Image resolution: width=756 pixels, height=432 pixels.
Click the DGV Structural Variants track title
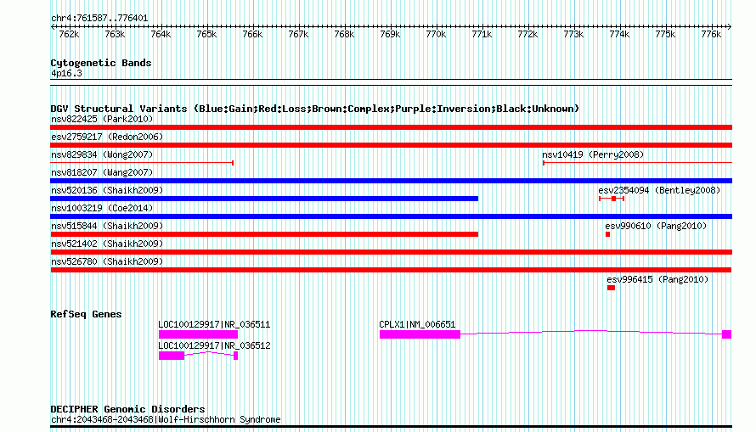click(x=314, y=109)
